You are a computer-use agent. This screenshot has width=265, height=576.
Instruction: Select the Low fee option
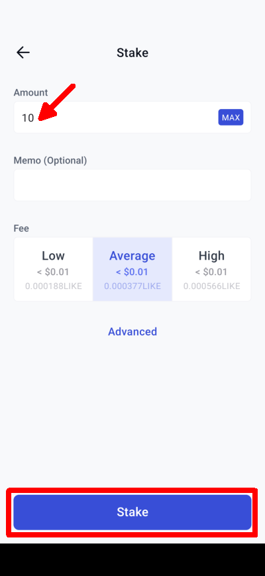point(54,269)
